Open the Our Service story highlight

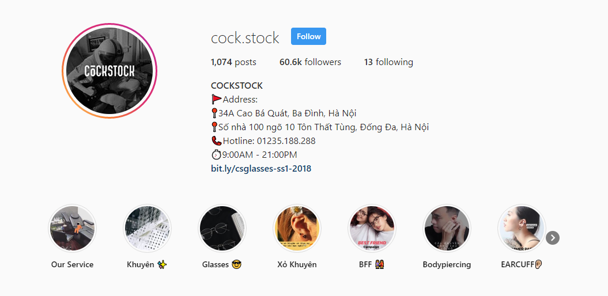(x=72, y=228)
